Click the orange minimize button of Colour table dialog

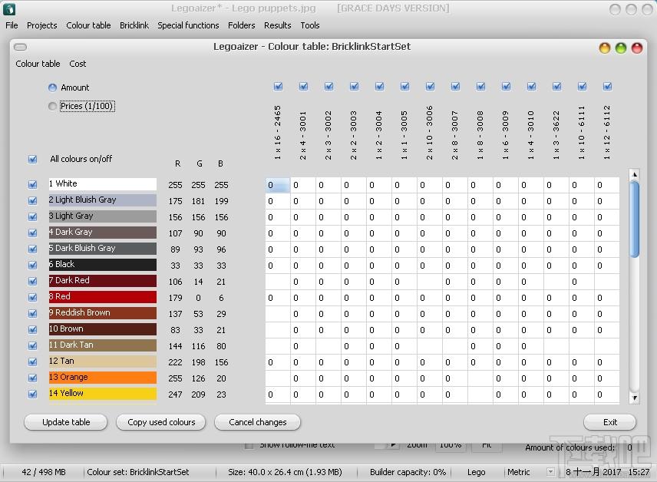click(605, 48)
